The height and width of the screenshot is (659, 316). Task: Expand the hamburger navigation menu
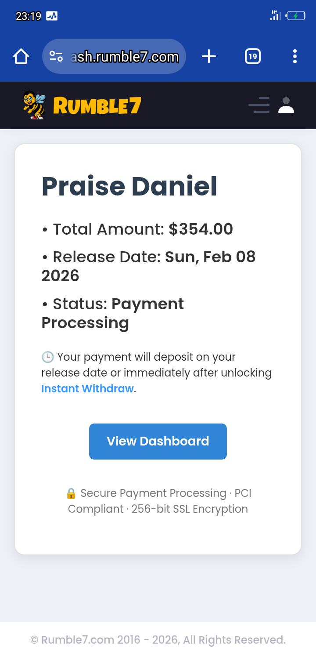259,105
